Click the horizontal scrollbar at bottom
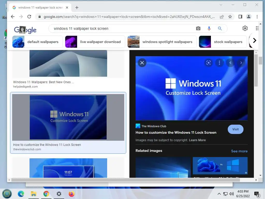 (126, 180)
